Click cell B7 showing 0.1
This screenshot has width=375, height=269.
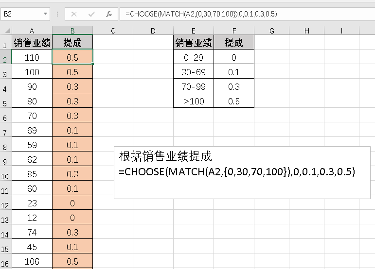point(72,130)
